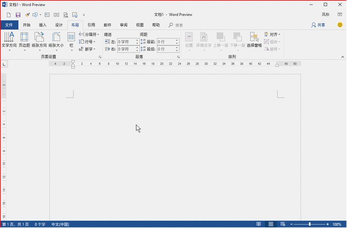
Task: Expand the 行号 (line numbers) dropdown
Action: click(x=87, y=42)
